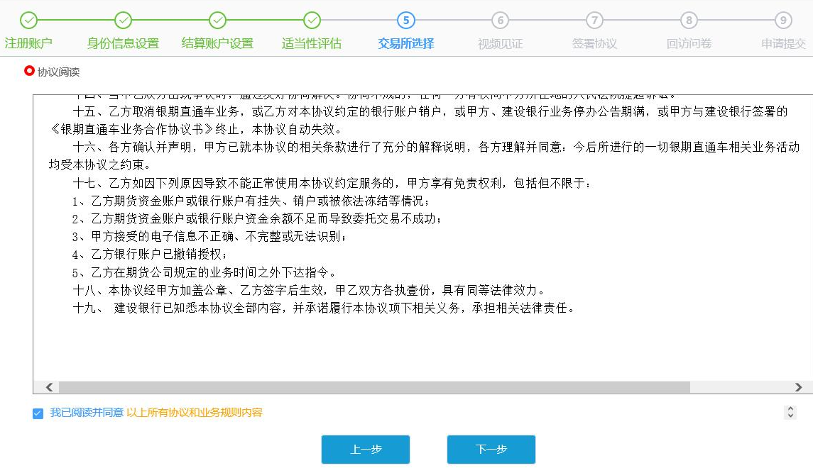Screen dimensions: 813x468
Task: Select the 申请提交 step label
Action: point(783,43)
